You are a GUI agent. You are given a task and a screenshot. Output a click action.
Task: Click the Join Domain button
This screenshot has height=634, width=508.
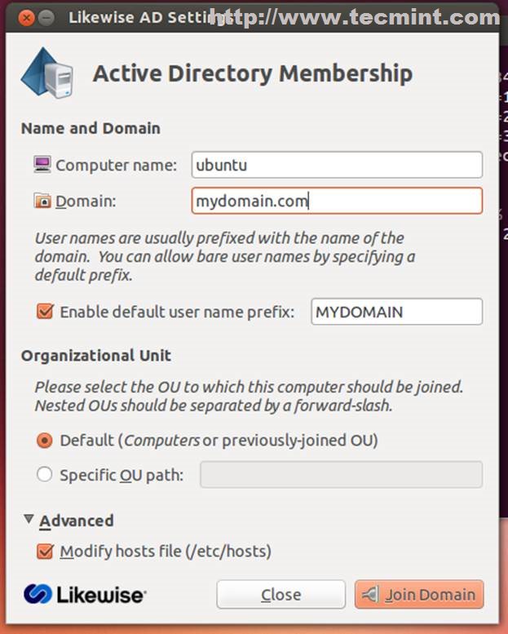point(419,594)
